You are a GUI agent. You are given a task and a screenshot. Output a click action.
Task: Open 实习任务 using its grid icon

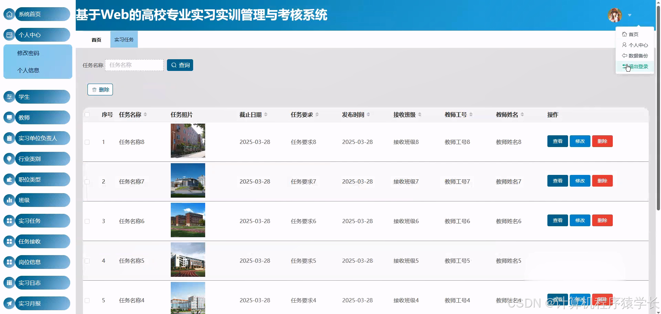click(x=9, y=221)
